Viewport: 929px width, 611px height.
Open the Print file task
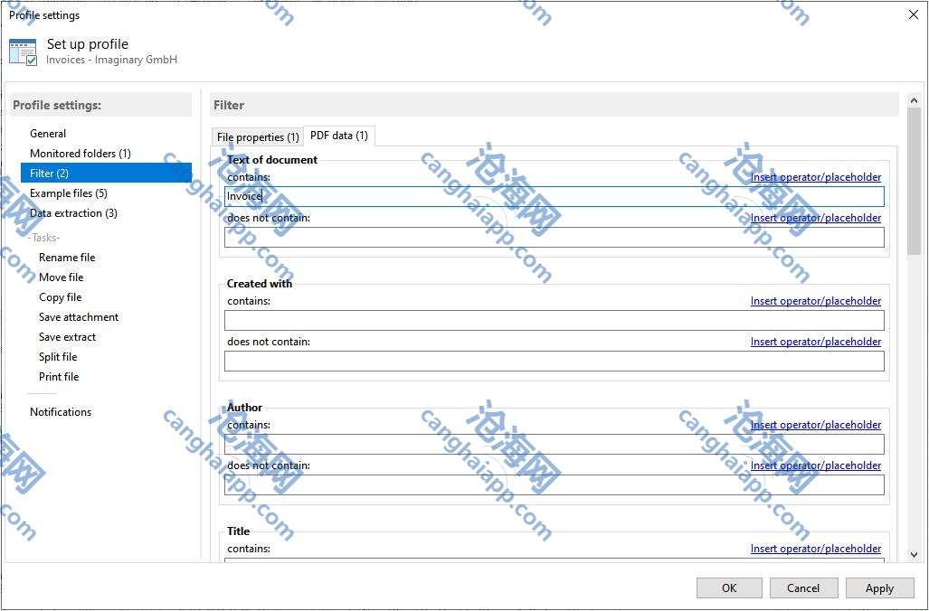[59, 377]
